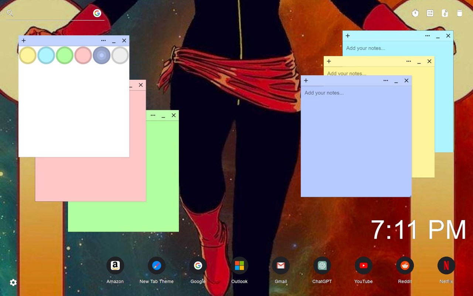
Task: Click the sticky note document icon
Action: click(x=445, y=13)
